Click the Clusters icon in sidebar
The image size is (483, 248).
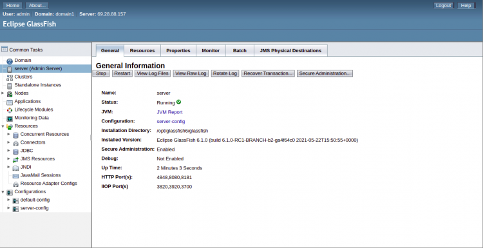point(10,77)
